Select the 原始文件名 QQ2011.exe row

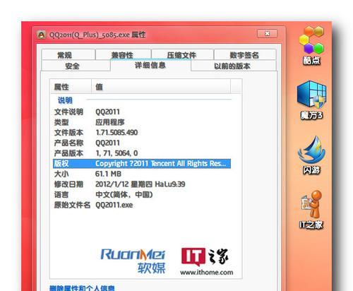point(142,205)
